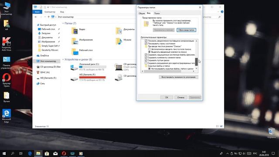
Task: Open the Вид ribbon tab in Explorer
Action: tap(62, 12)
